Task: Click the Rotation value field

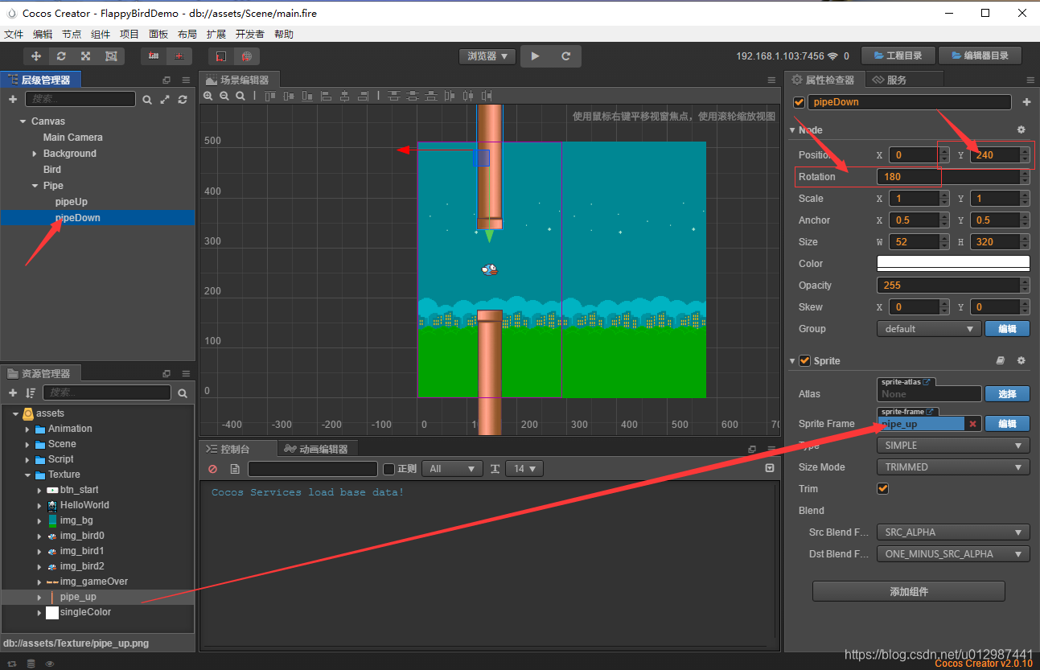Action: coord(948,176)
